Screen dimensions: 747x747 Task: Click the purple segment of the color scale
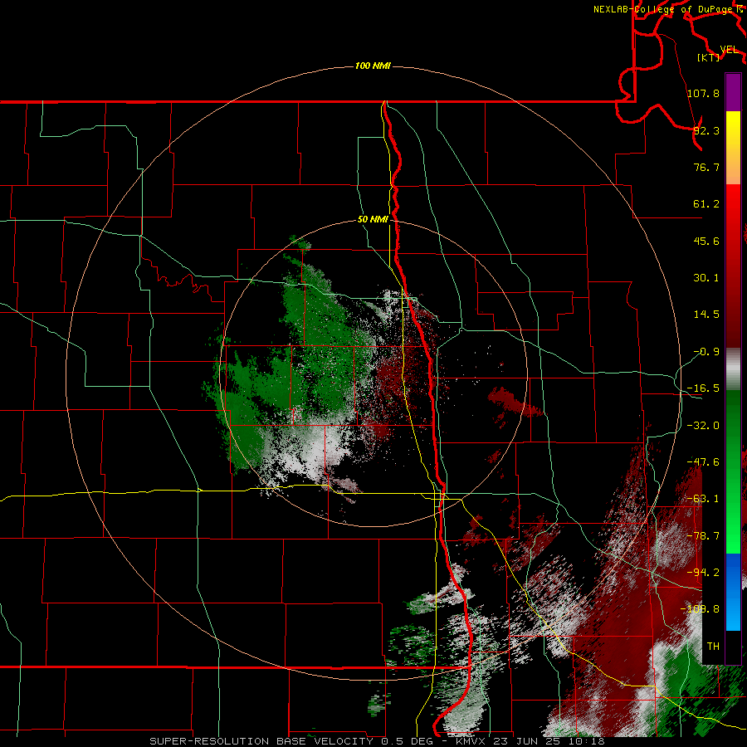tap(733, 92)
